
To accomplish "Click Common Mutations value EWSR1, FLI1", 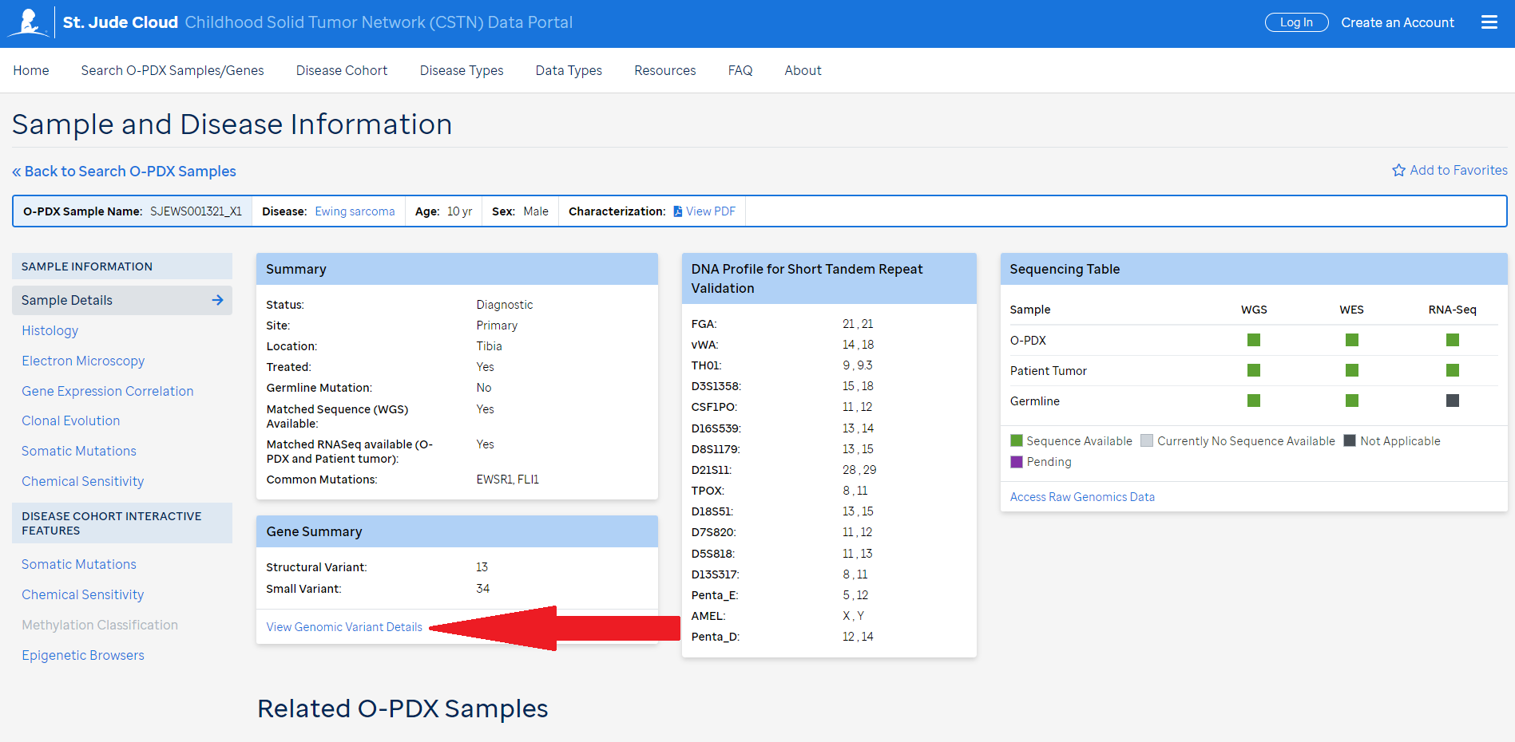I will [x=508, y=480].
